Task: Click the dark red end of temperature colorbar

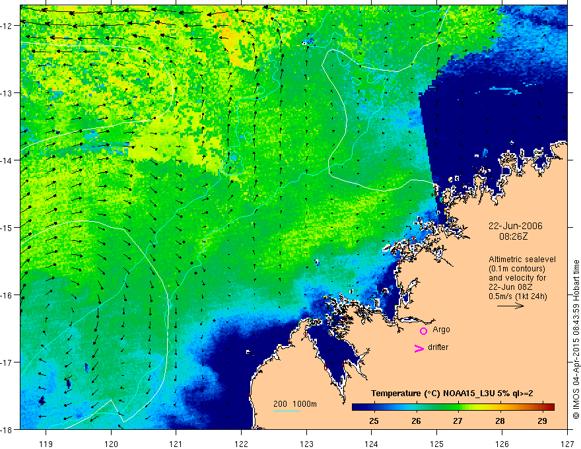Action: (x=551, y=407)
